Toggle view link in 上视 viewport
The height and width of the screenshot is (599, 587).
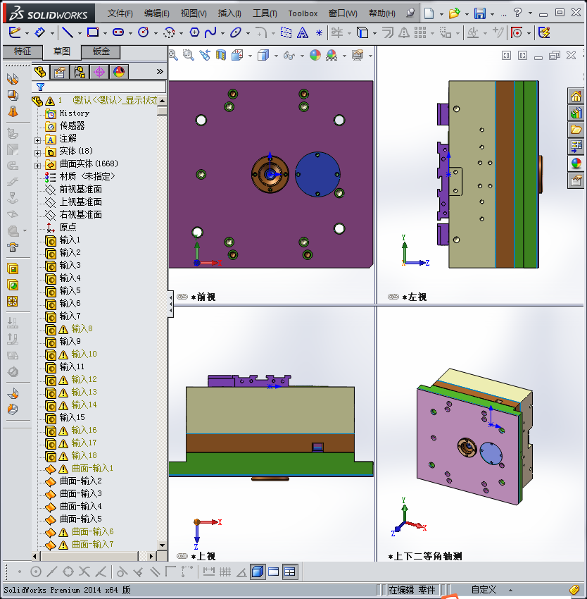(x=182, y=556)
